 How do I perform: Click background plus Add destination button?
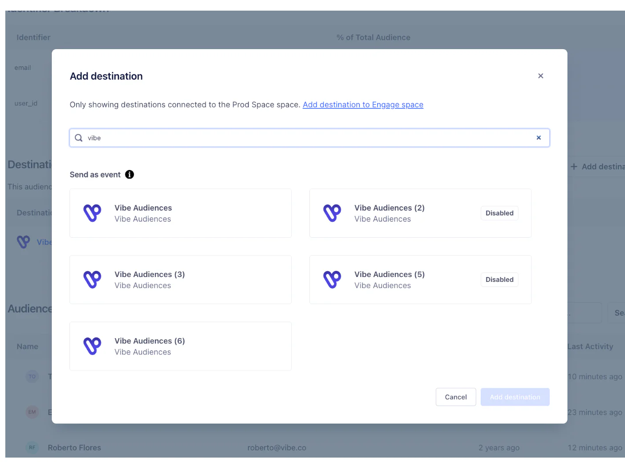[x=598, y=166]
